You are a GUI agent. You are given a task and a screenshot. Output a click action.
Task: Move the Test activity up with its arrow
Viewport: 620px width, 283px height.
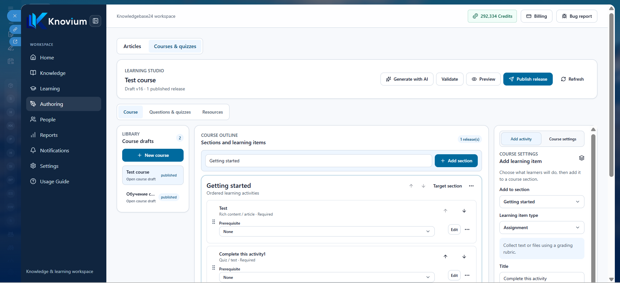445,211
